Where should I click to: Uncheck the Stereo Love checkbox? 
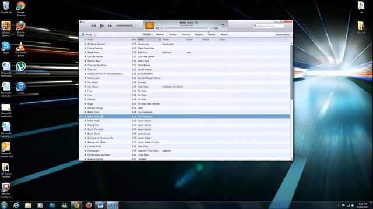[x=85, y=78]
